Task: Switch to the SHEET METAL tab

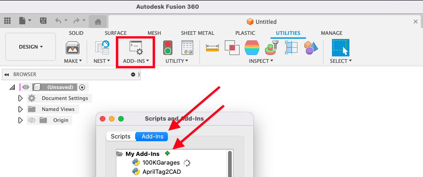Action: point(197,33)
